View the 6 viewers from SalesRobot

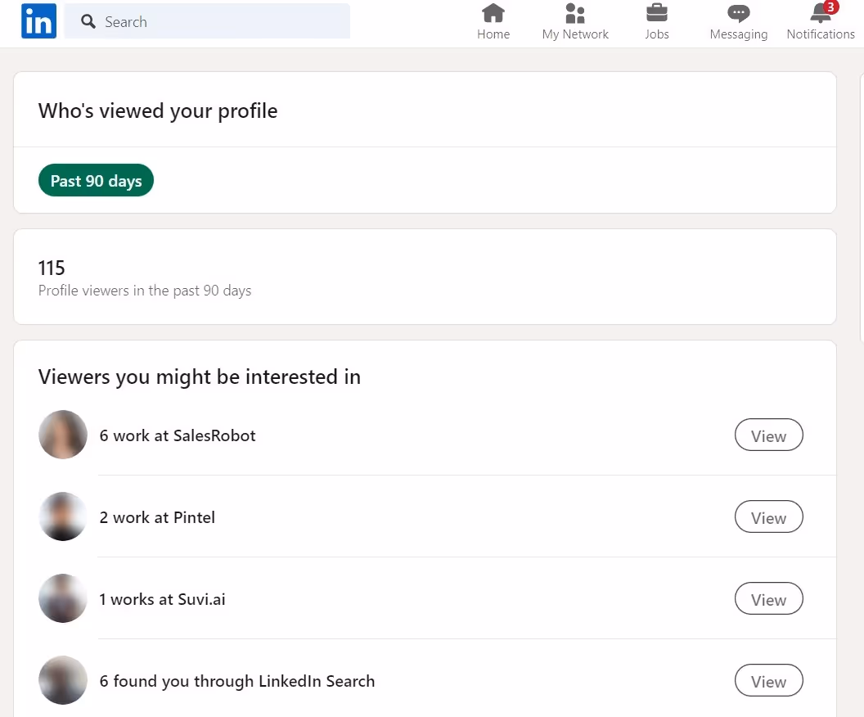[768, 435]
